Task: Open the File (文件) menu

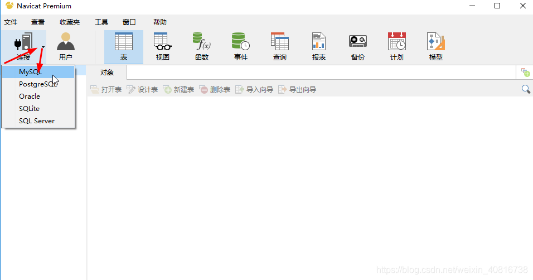Action: 11,22
